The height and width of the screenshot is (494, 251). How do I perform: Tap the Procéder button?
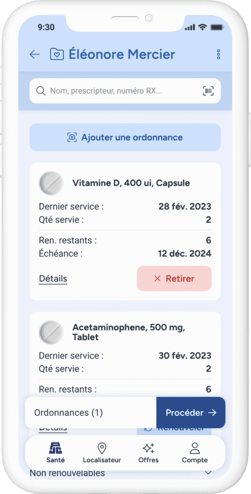pyautogui.click(x=190, y=413)
